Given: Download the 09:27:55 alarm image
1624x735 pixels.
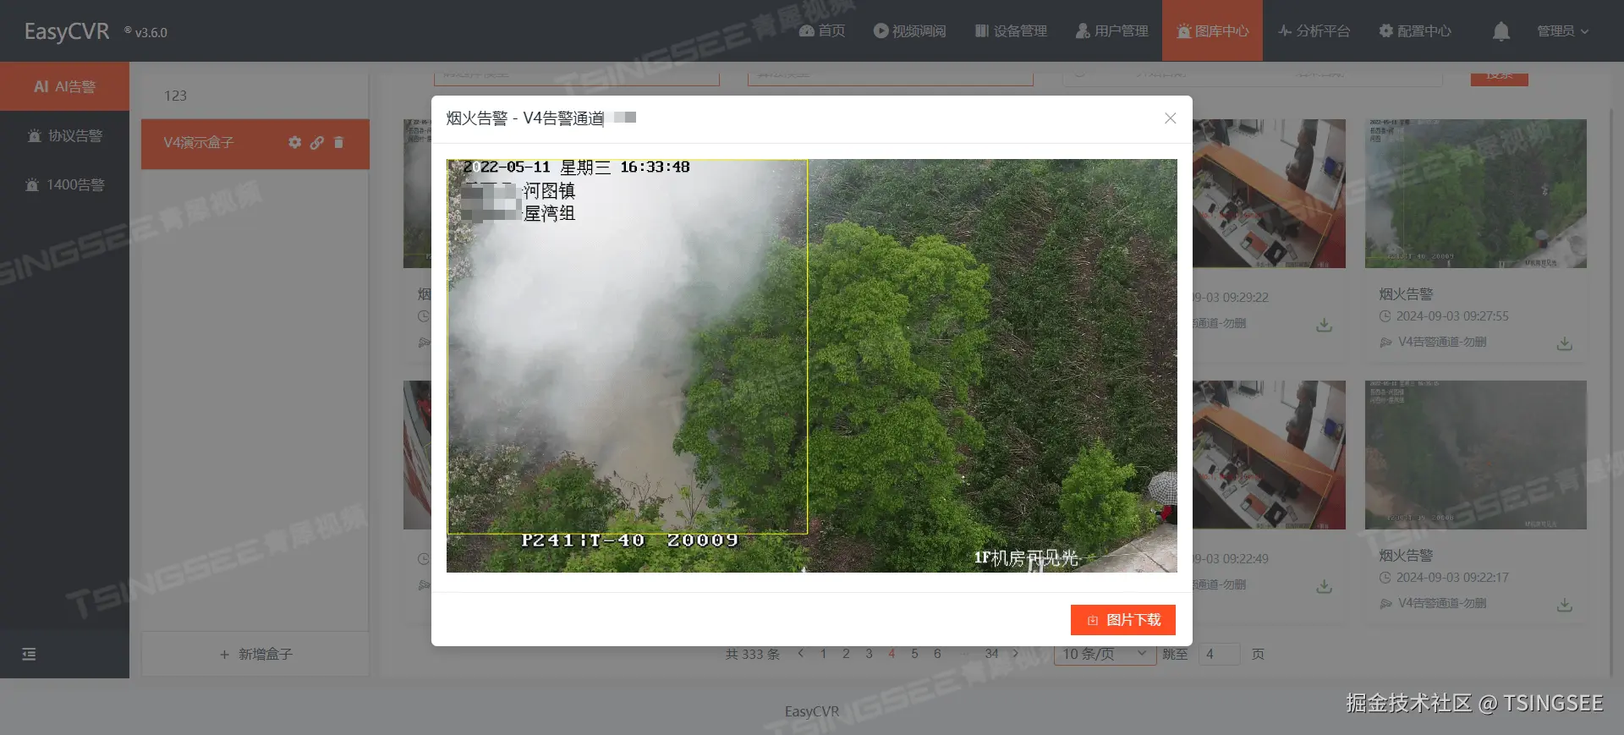Looking at the screenshot, I should click(1565, 343).
